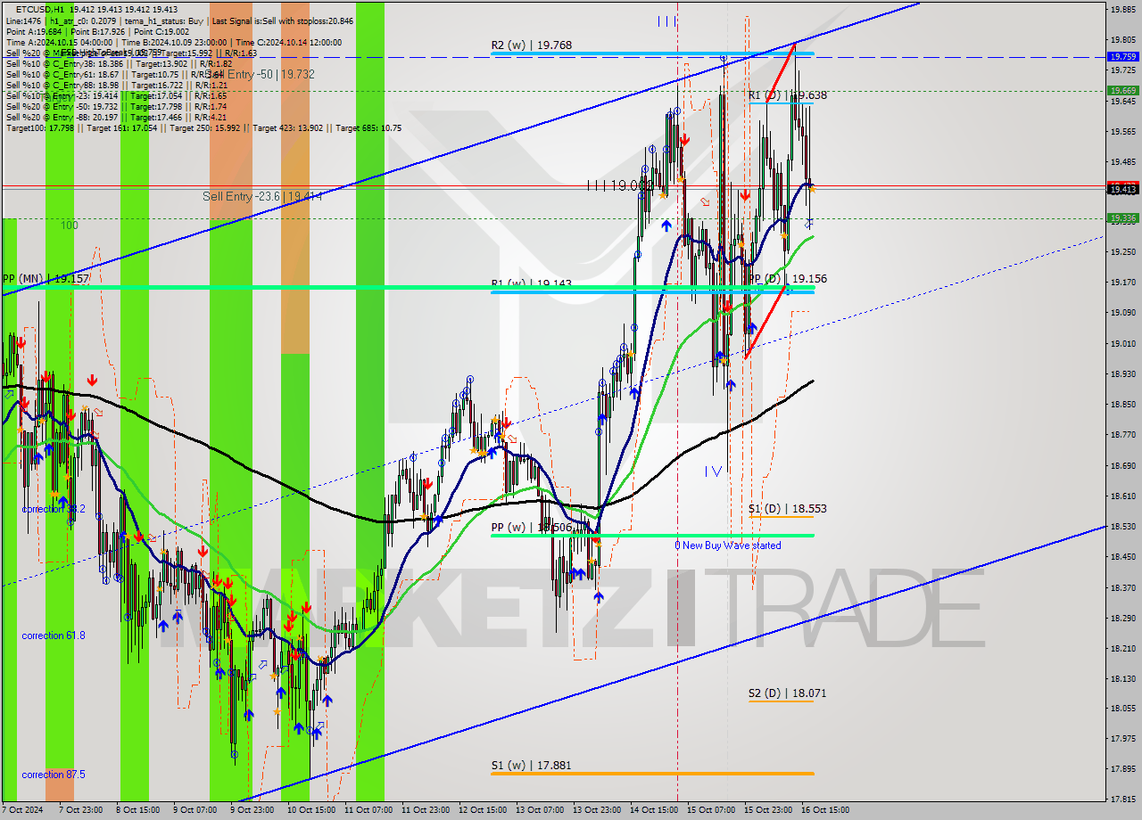Screen dimensions: 1142x820
Task: Click the blue up arrow below IV wave low
Action: [x=731, y=384]
